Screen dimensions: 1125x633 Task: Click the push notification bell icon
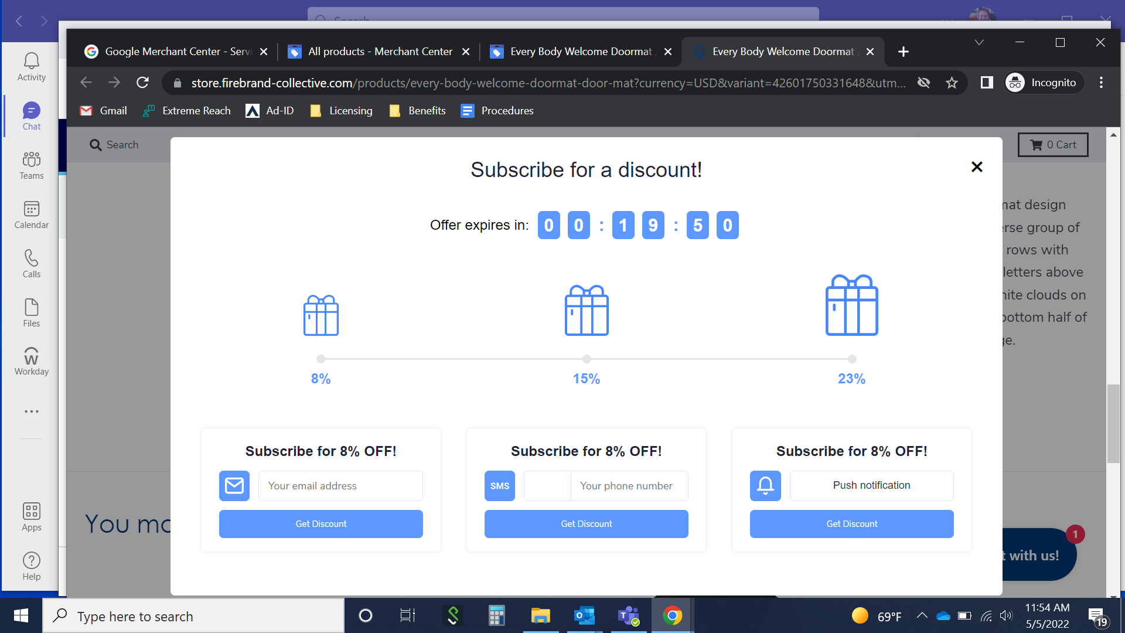(765, 486)
